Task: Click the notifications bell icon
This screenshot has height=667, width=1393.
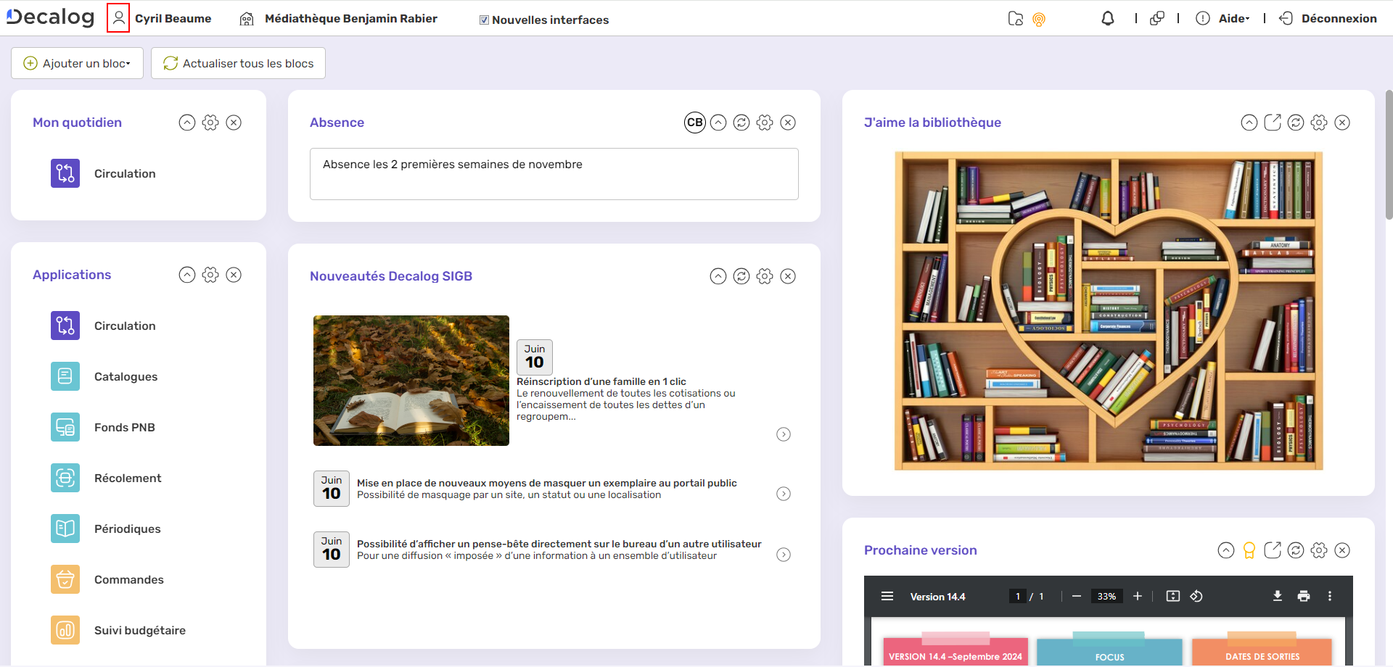Action: (1107, 19)
